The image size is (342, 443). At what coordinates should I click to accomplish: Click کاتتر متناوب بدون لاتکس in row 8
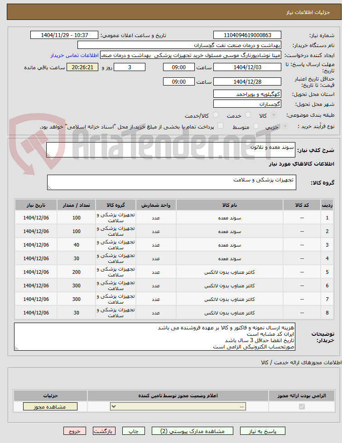(x=229, y=313)
